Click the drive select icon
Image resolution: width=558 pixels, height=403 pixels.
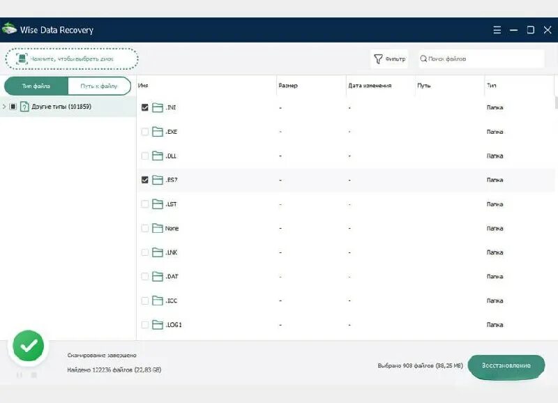pos(22,59)
